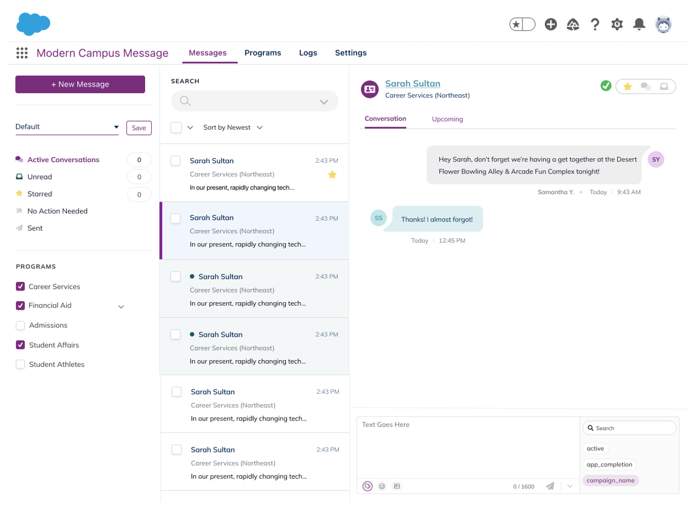Open the Sarah Sultan contact link
The height and width of the screenshot is (506, 690).
point(412,84)
